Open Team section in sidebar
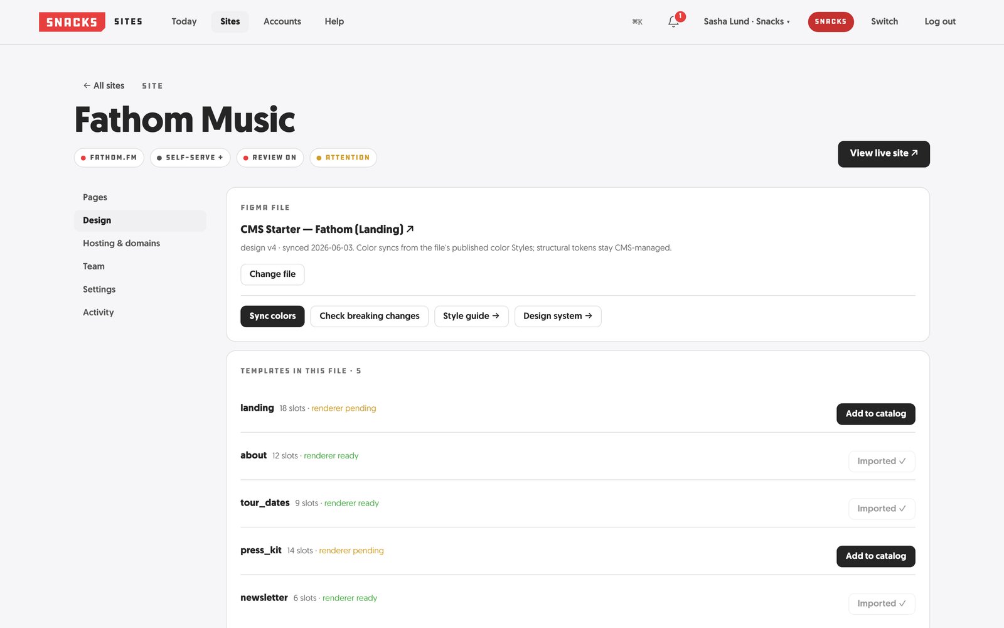 click(x=140, y=266)
